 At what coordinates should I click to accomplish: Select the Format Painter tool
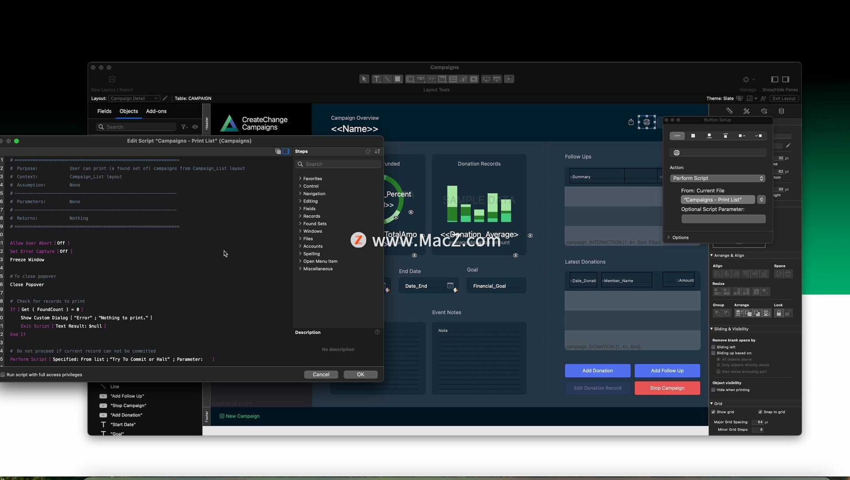tap(509, 79)
